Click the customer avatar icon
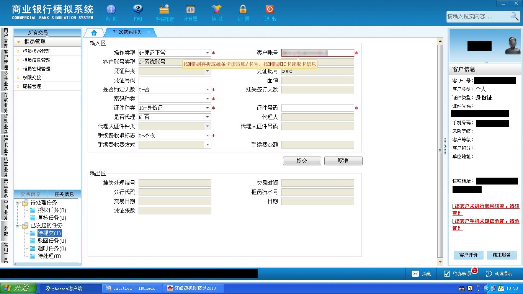This screenshot has width=523, height=294. click(512, 46)
